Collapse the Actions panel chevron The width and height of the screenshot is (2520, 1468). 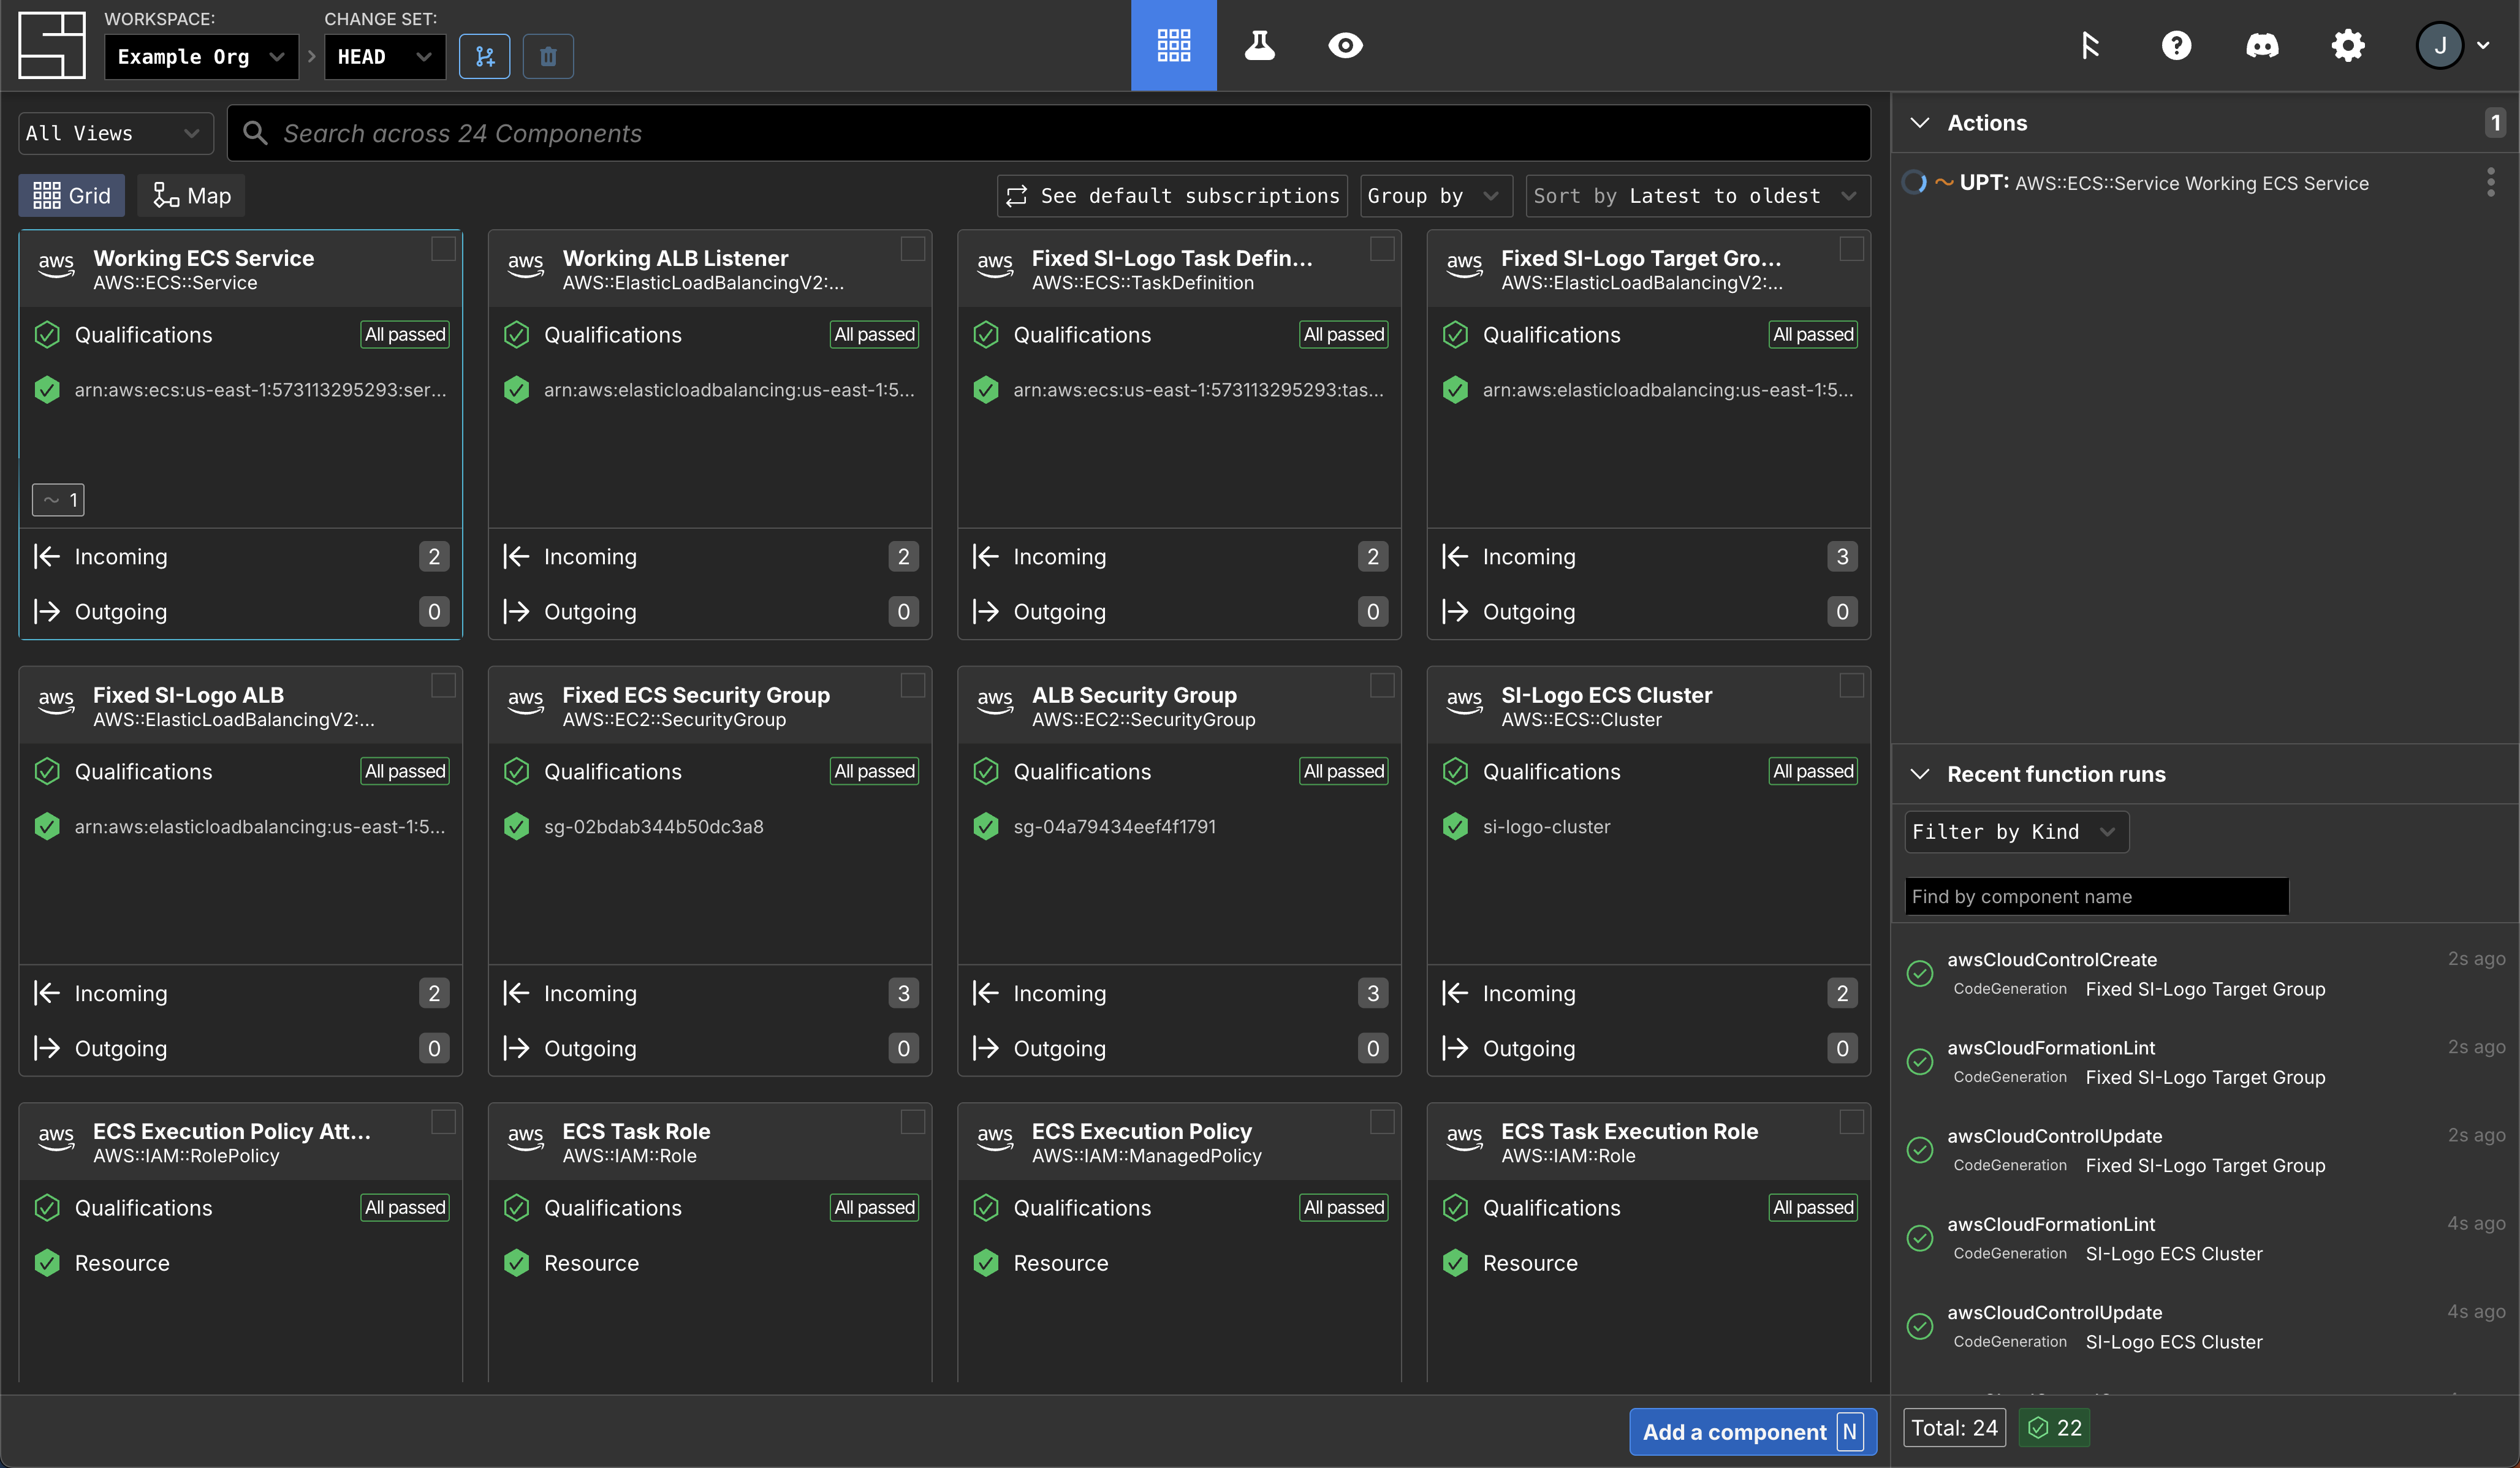1919,122
